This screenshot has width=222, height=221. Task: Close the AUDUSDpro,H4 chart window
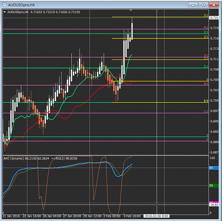coord(214,5)
